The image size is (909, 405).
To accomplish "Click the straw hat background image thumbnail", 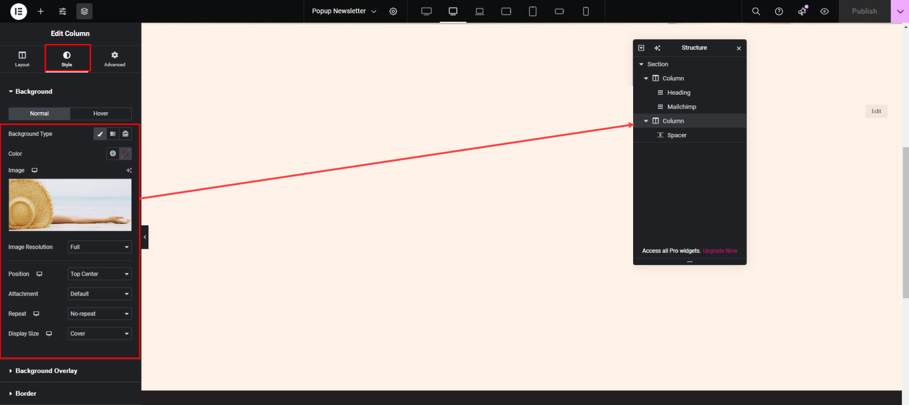I will point(70,205).
